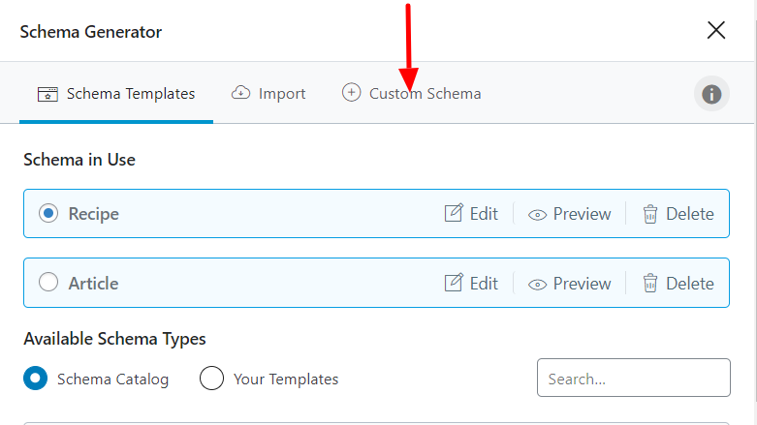This screenshot has width=757, height=425.
Task: Click the Edit link for Recipe
Action: coord(483,214)
